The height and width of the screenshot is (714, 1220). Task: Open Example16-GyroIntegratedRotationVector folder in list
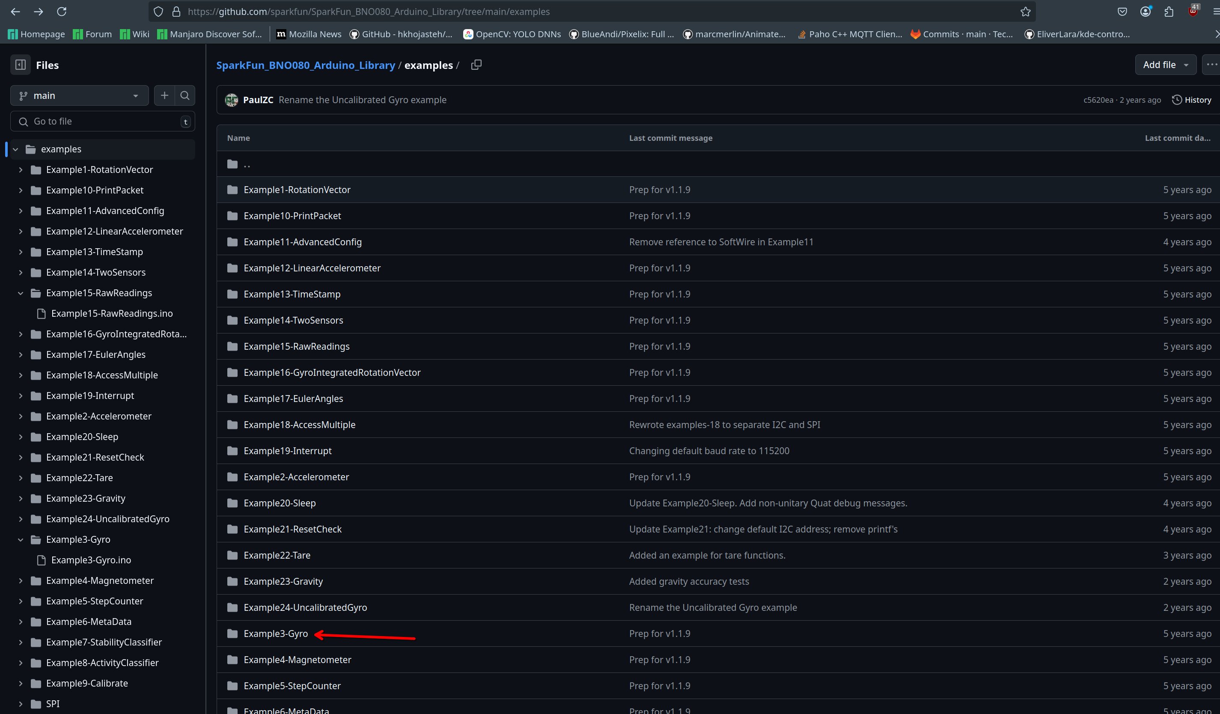[332, 372]
